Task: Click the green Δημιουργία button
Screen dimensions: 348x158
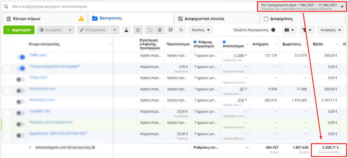Action: [x=19, y=30]
